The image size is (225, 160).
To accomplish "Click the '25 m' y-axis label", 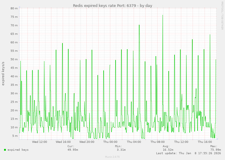I will pos(14,102).
